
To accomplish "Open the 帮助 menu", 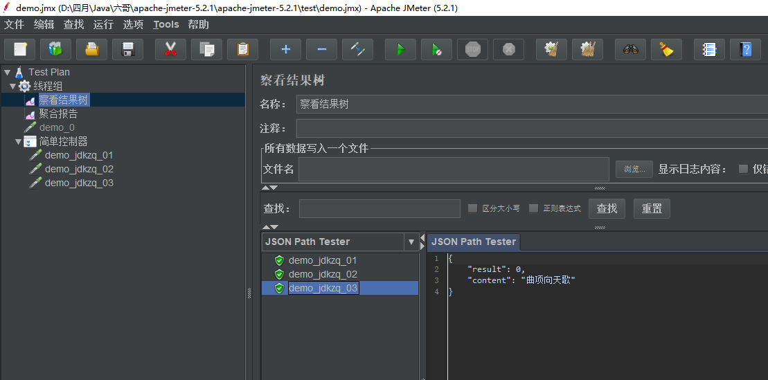I will [x=198, y=24].
